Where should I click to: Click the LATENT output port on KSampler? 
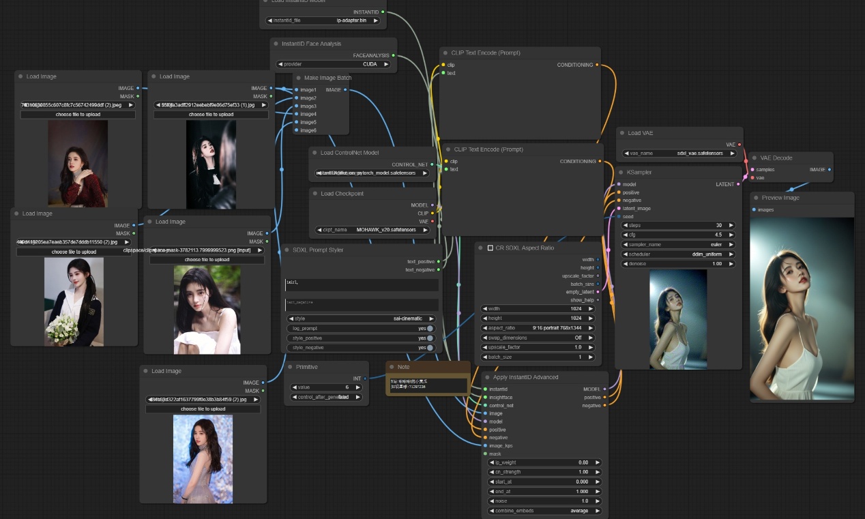pos(738,184)
